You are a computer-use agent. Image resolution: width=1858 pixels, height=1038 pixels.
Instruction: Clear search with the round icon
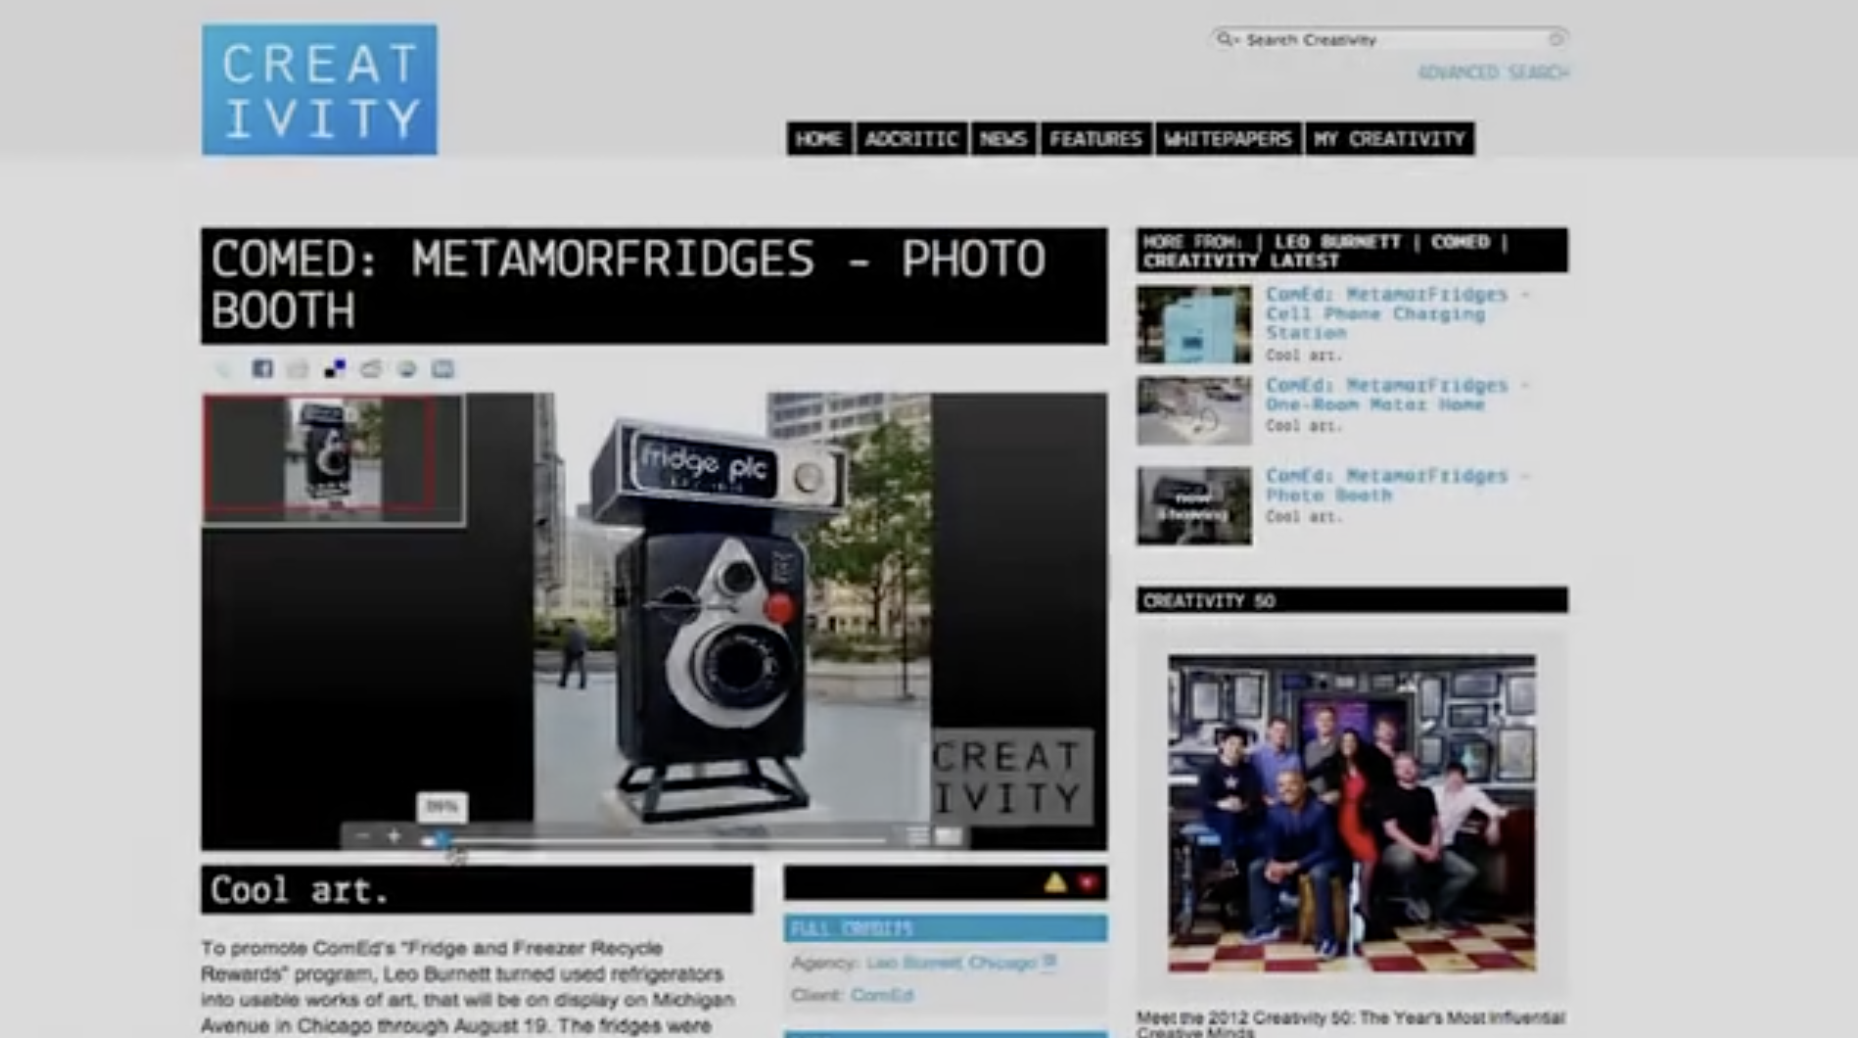(x=1556, y=39)
